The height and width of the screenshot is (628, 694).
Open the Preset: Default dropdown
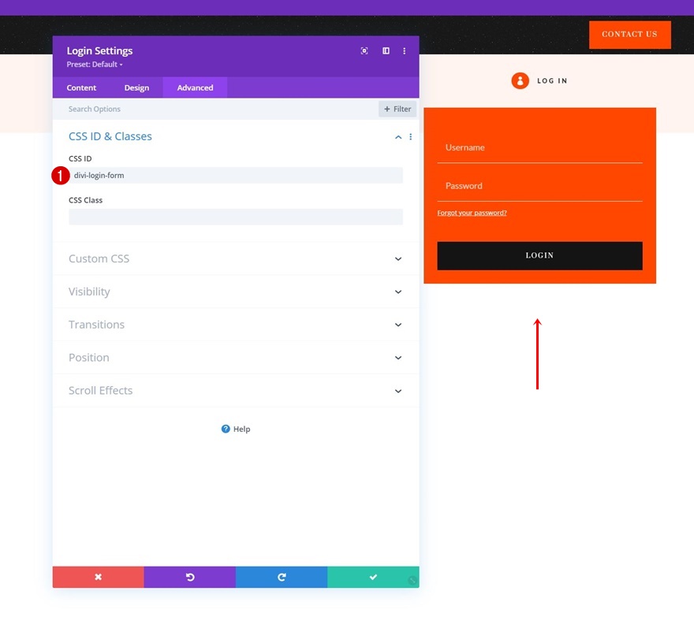tap(95, 65)
